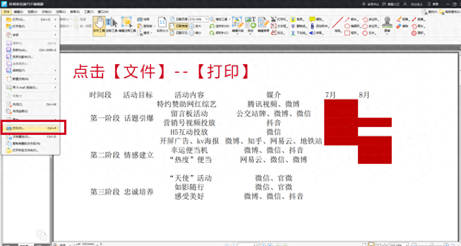This screenshot has height=246, width=461.
Task: Click 查找(F) button at top right
Action: click(430, 12)
